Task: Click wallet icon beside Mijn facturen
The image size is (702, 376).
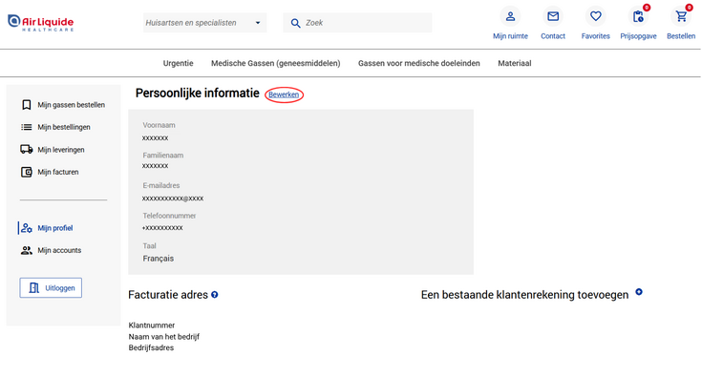Action: [x=27, y=172]
